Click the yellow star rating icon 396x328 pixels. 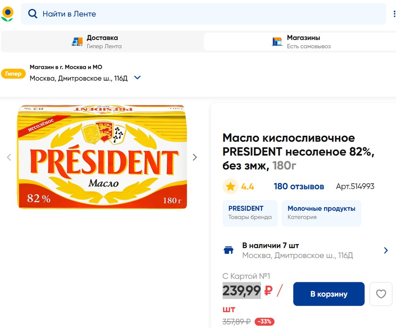pyautogui.click(x=230, y=186)
